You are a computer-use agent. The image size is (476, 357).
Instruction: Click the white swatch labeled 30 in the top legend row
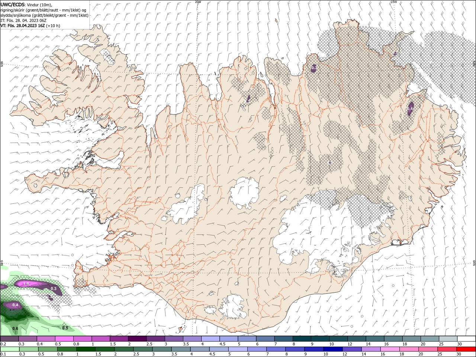(467, 339)
